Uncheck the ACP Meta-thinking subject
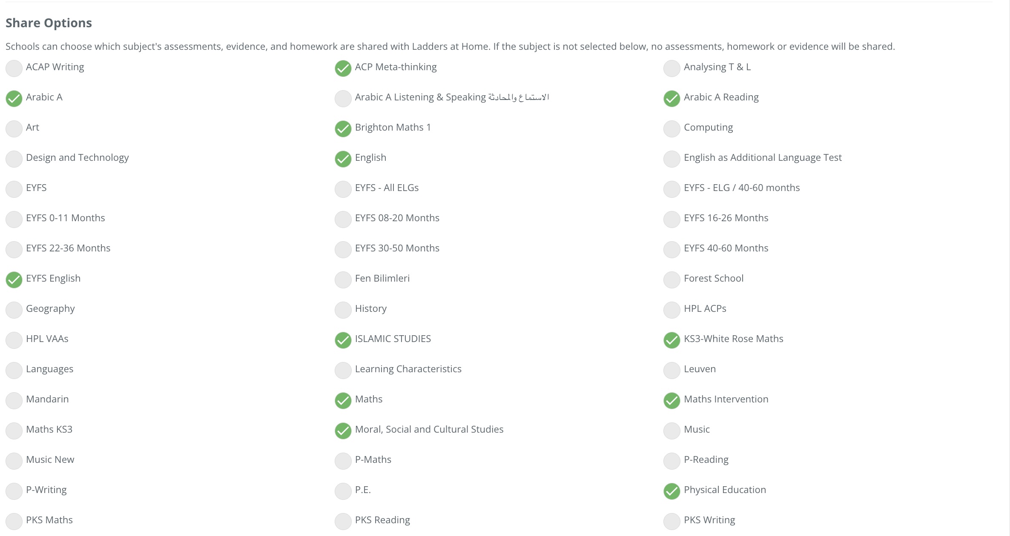Image resolution: width=1010 pixels, height=536 pixels. pos(343,68)
